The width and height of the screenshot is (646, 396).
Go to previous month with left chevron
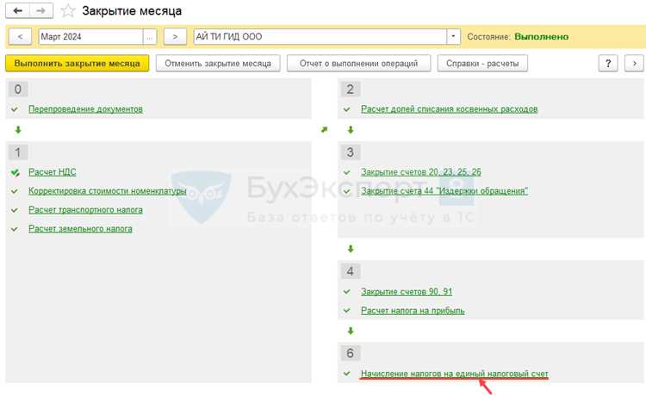click(20, 37)
